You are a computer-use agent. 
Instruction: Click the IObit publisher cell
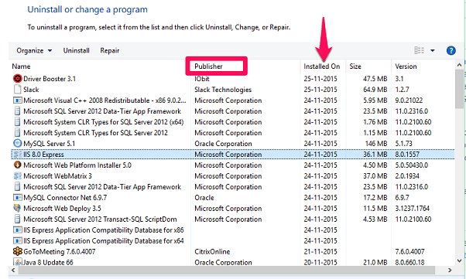(x=202, y=79)
